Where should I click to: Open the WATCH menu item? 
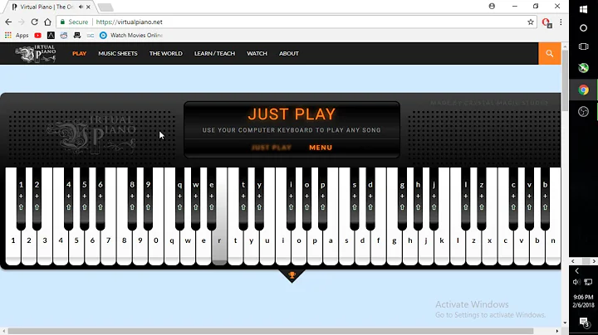click(257, 54)
